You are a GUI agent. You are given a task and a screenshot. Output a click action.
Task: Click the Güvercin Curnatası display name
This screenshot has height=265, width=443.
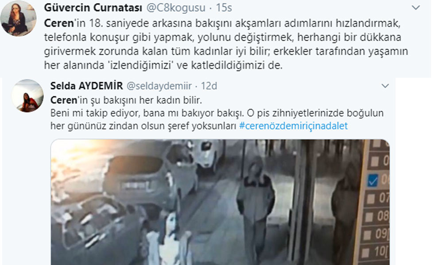(x=93, y=8)
